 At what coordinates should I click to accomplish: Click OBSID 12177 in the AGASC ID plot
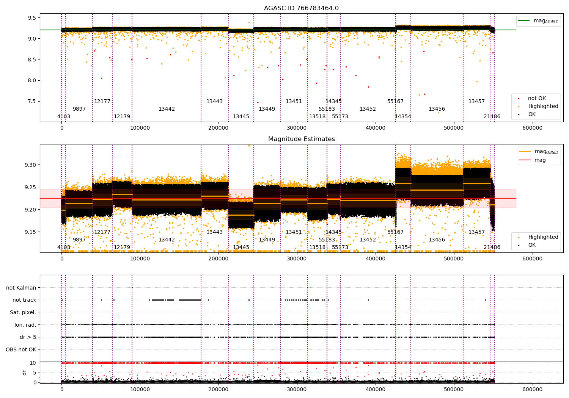(102, 102)
